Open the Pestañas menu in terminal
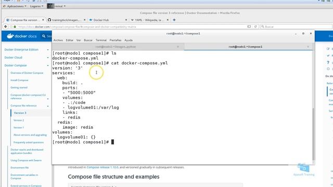 click(x=116, y=41)
